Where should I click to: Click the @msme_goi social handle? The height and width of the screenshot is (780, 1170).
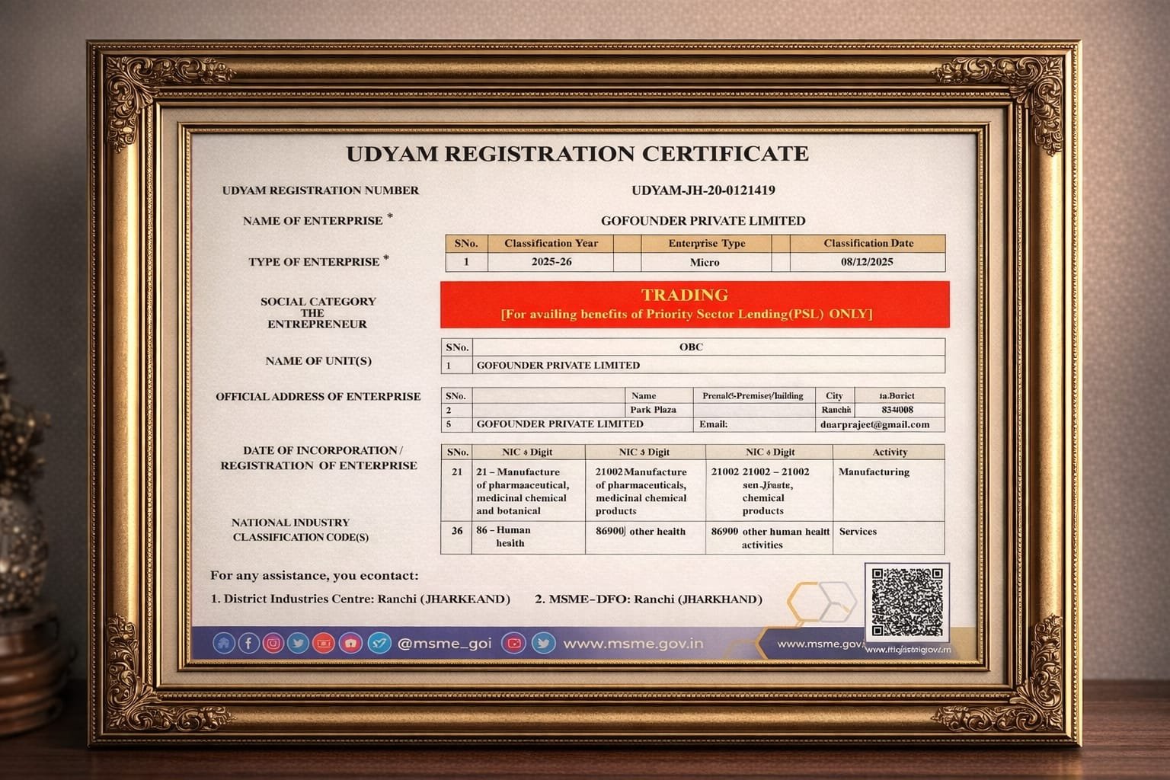click(444, 644)
